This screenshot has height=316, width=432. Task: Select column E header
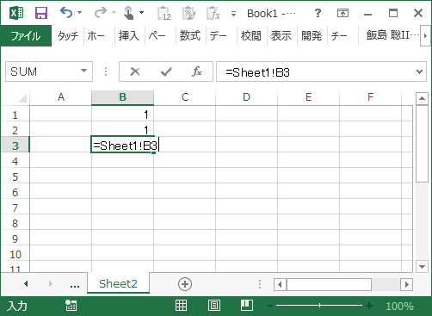[309, 97]
